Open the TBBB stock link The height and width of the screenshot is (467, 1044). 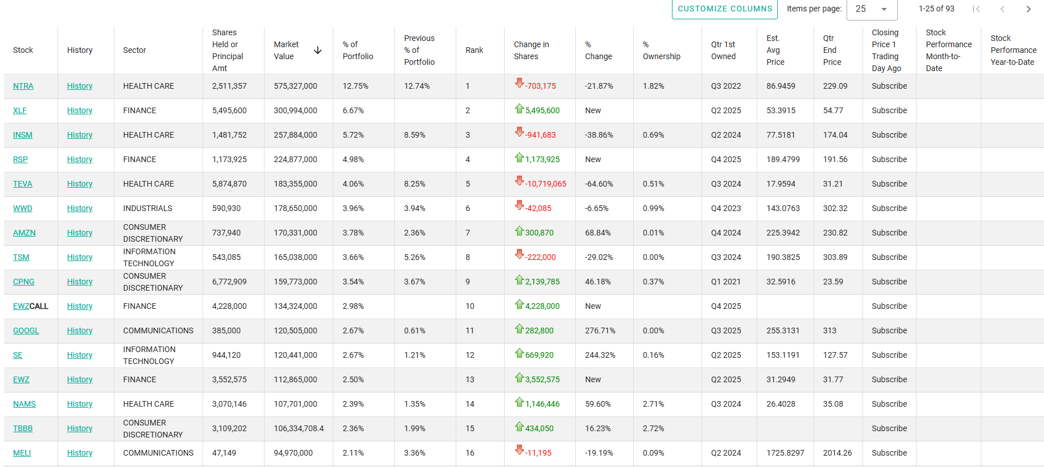[23, 428]
